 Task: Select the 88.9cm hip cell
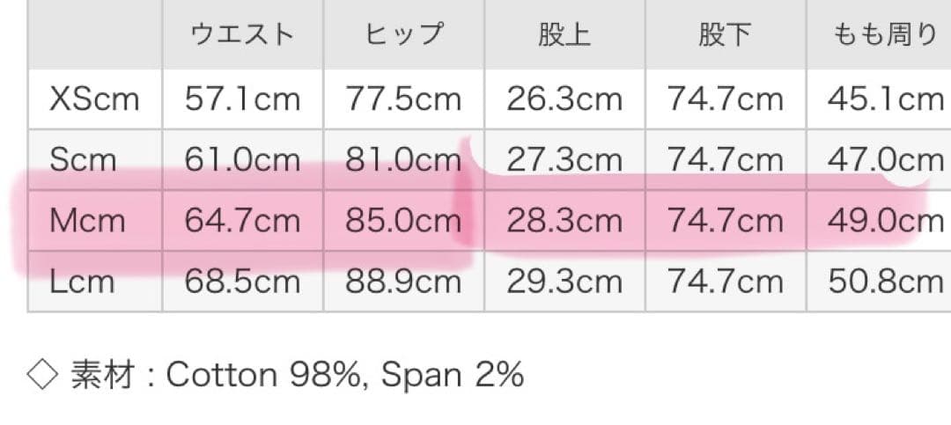pyautogui.click(x=403, y=281)
